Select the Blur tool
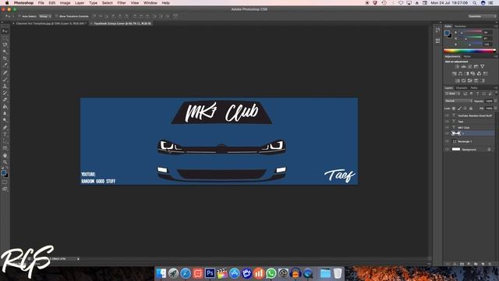This screenshot has width=499, height=281. coord(5,113)
